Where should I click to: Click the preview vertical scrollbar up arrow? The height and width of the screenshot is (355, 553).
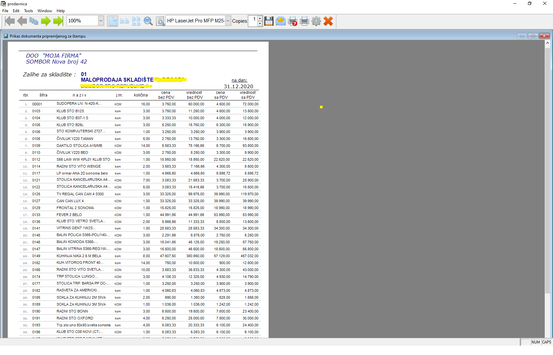point(547,43)
